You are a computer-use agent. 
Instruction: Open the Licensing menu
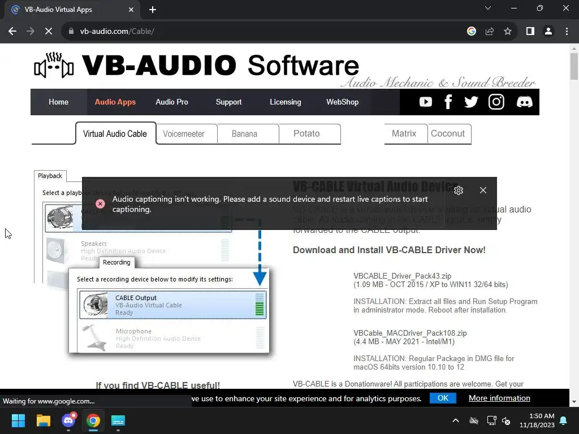(x=286, y=102)
